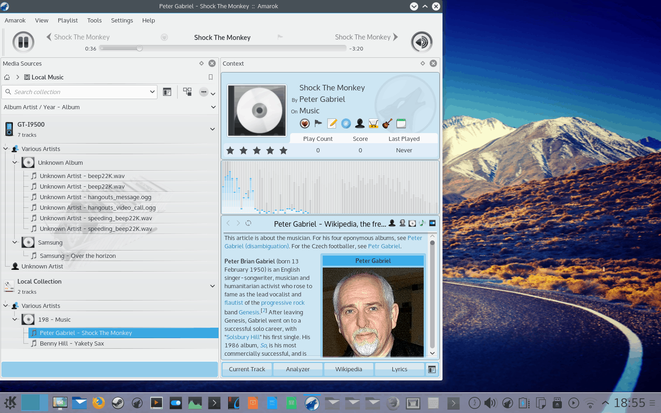Image resolution: width=661 pixels, height=413 pixels.
Task: Open search collection history dropdown
Action: click(x=152, y=92)
